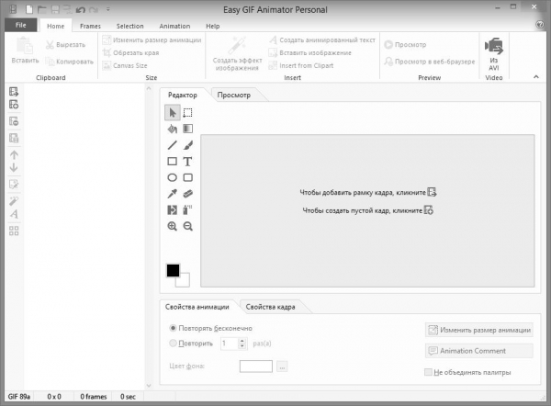
Task: Click the Animation Comment button
Action: click(479, 351)
